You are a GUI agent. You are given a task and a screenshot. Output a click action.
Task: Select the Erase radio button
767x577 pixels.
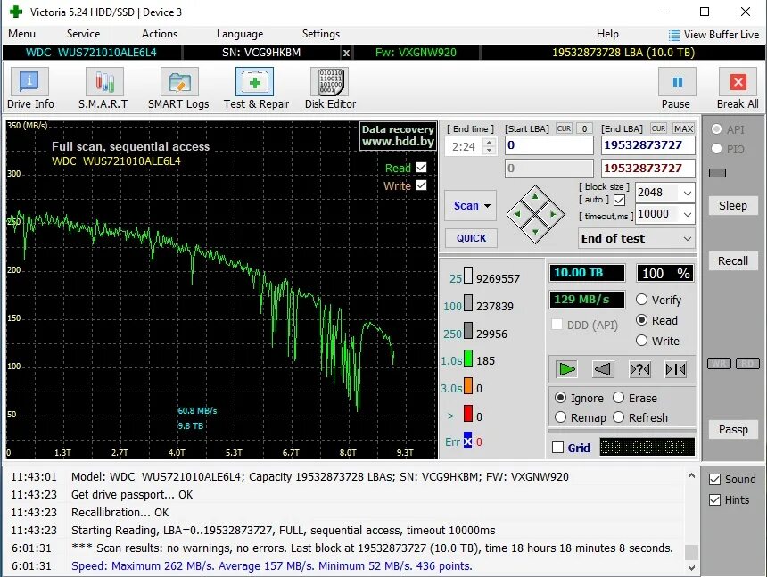click(x=618, y=398)
